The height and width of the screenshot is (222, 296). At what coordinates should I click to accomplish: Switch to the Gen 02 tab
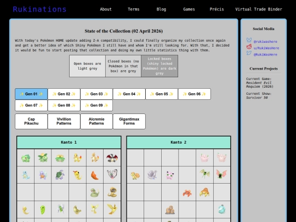(x=64, y=94)
